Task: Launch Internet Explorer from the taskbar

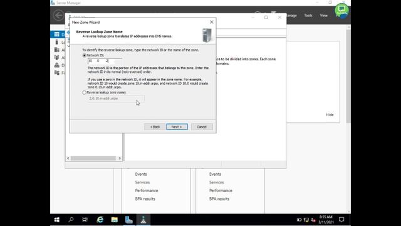Action: click(100, 220)
